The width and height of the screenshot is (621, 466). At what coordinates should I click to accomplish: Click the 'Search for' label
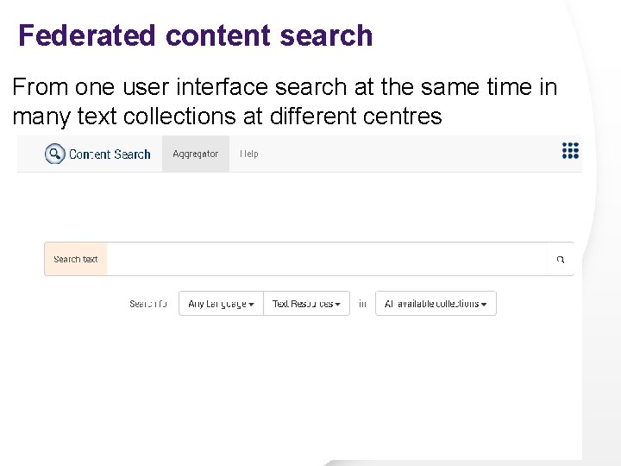tap(148, 304)
